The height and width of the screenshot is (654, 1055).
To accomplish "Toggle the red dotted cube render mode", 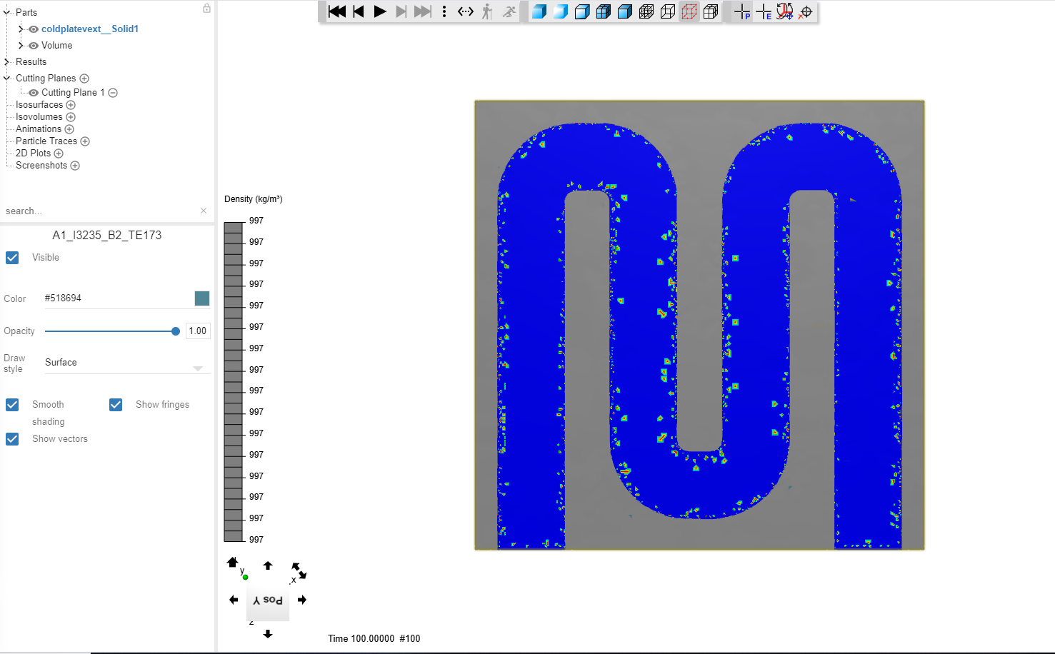I will click(689, 11).
